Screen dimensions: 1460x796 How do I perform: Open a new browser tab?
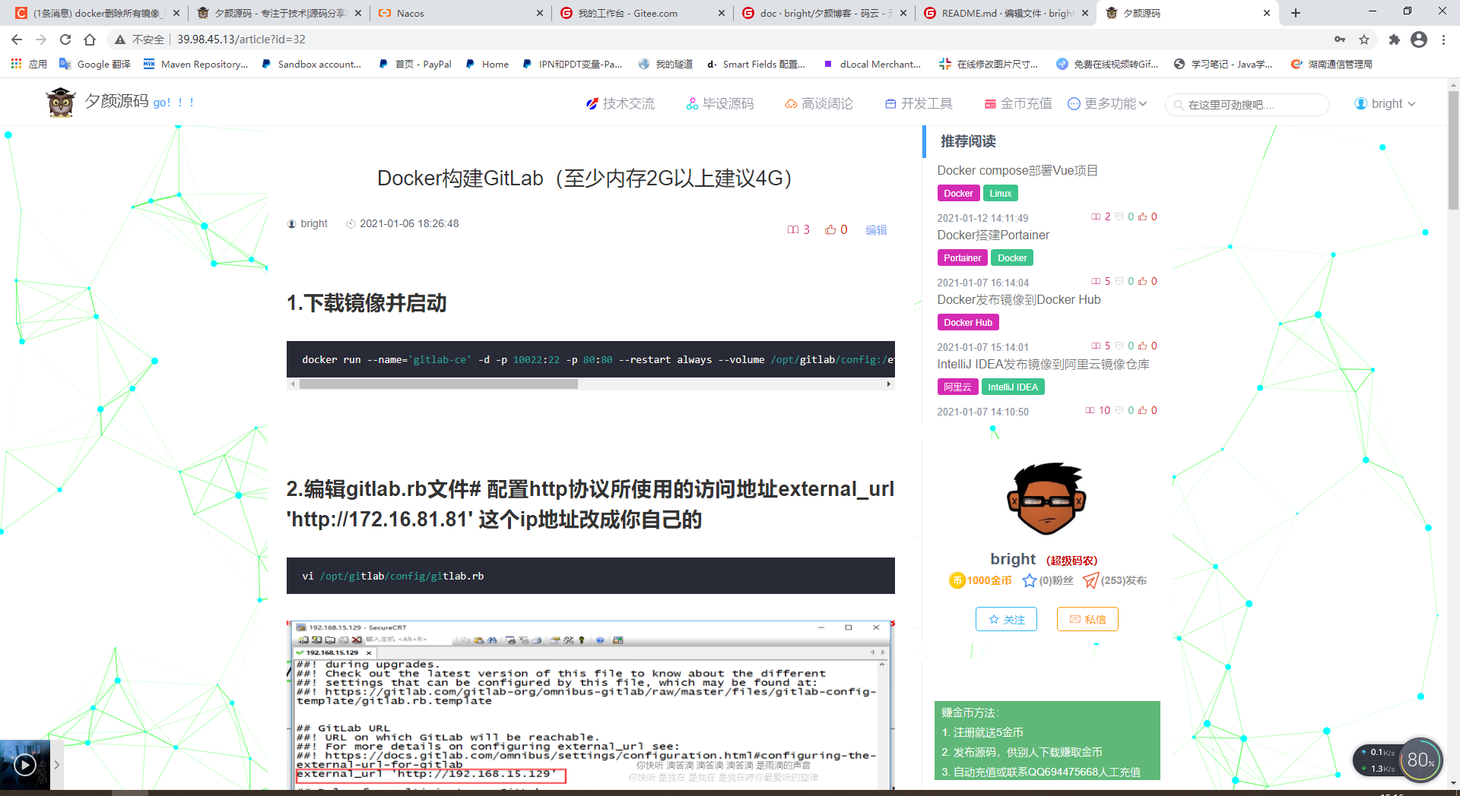tap(1296, 13)
